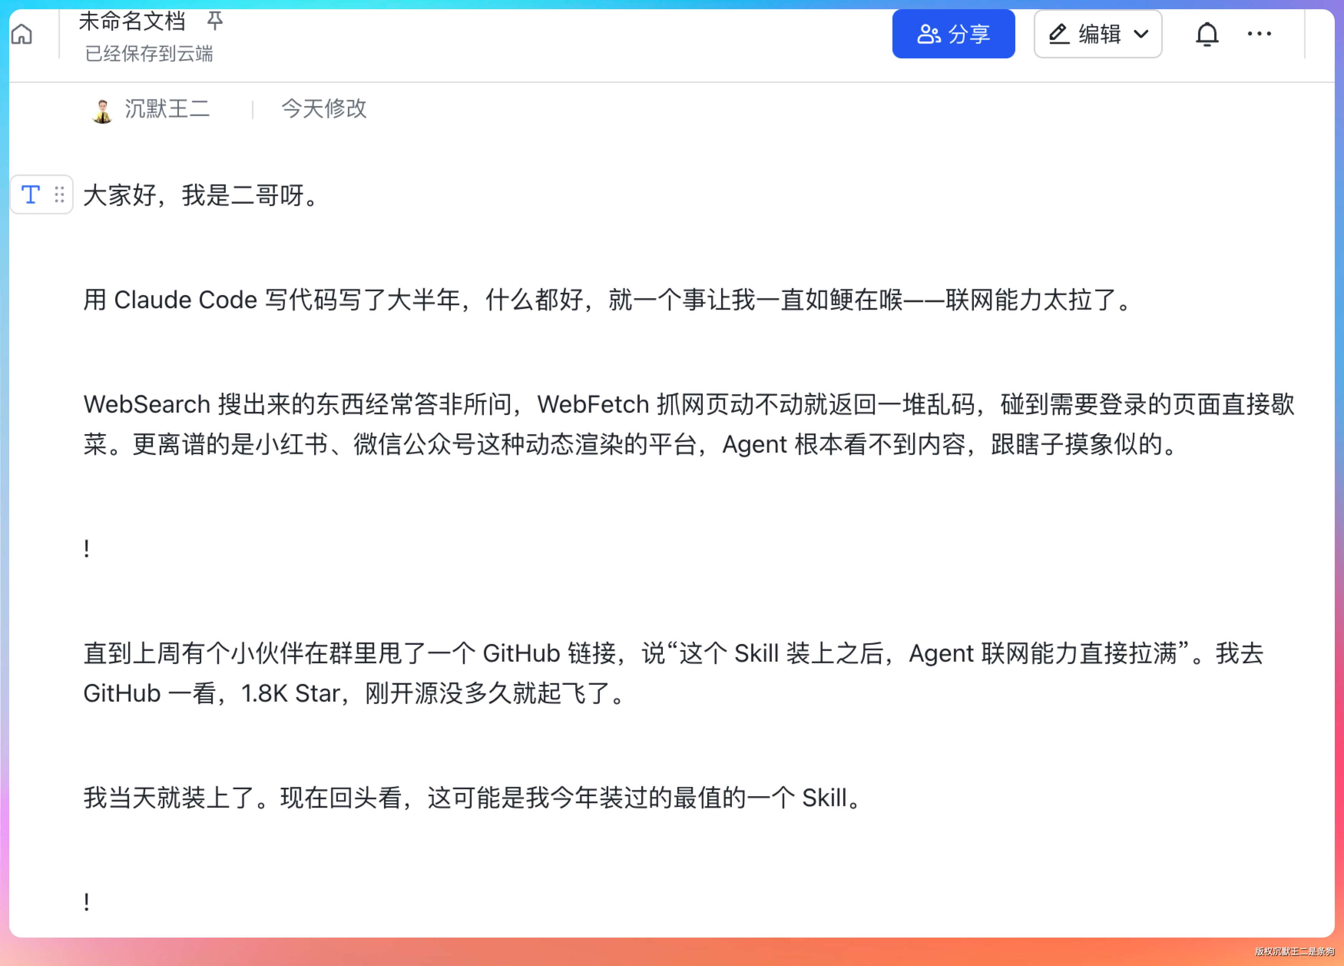
Task: Click the paragraph 大家好，我是二哥呀
Action: point(202,195)
